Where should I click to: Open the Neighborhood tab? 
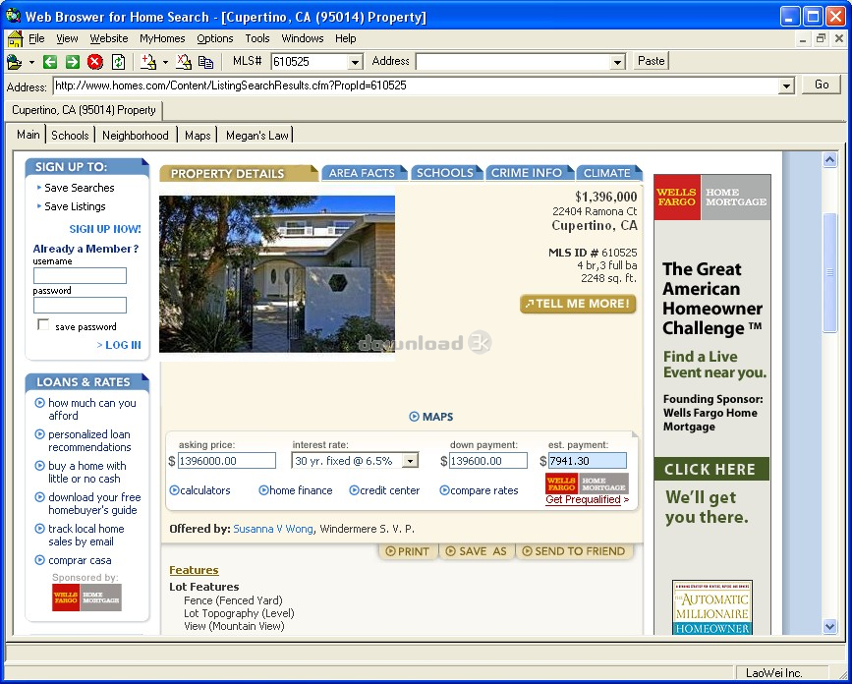(x=136, y=136)
